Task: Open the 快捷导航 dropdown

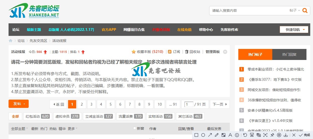Action: pyautogui.click(x=294, y=30)
